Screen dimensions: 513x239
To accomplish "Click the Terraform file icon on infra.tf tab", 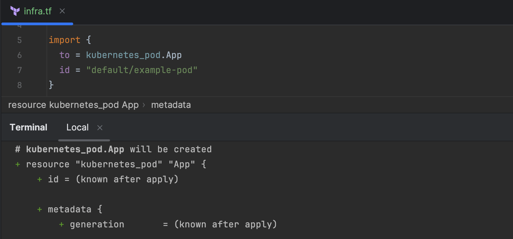I will (x=15, y=11).
